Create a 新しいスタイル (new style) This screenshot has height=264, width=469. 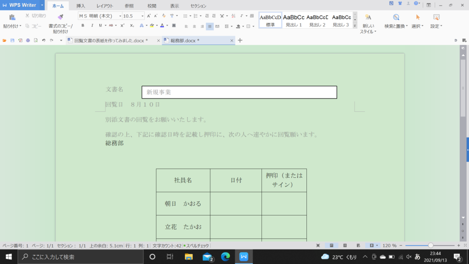point(368,21)
